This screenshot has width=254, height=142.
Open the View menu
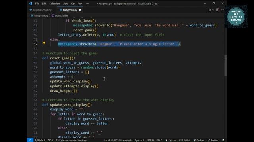click(65, 4)
